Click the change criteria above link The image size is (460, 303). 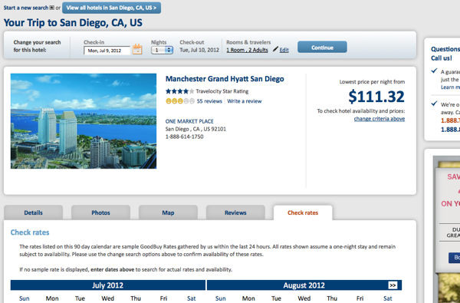pos(379,119)
